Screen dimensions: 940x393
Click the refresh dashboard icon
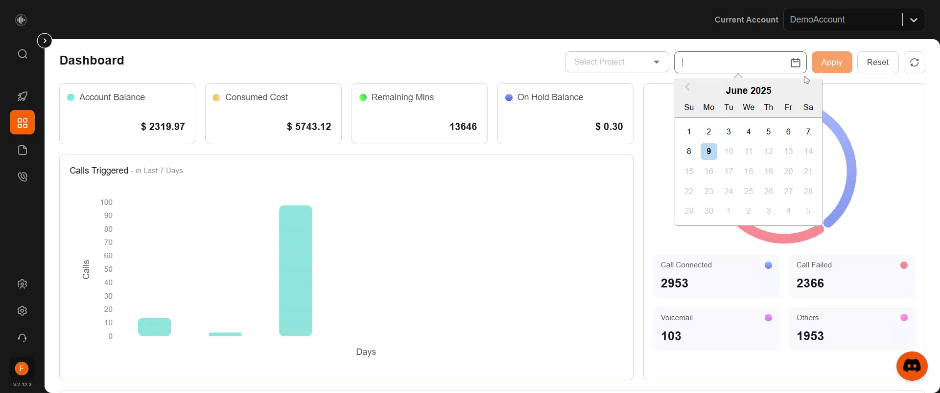(914, 62)
